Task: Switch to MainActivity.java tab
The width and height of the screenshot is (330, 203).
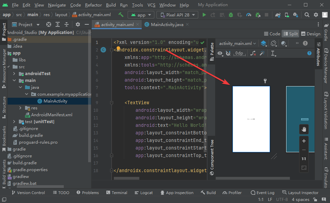Action: [x=167, y=25]
